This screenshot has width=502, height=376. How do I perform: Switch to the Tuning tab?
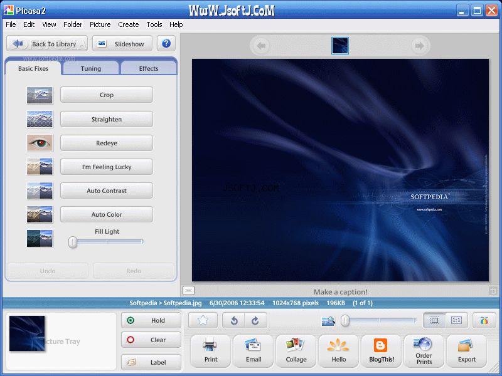click(x=91, y=68)
